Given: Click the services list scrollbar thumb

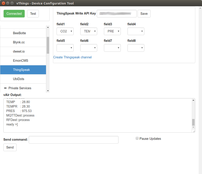Looking at the screenshot, I should click(48, 45).
